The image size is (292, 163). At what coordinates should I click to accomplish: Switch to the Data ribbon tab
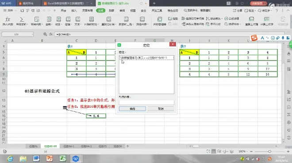click(x=111, y=11)
